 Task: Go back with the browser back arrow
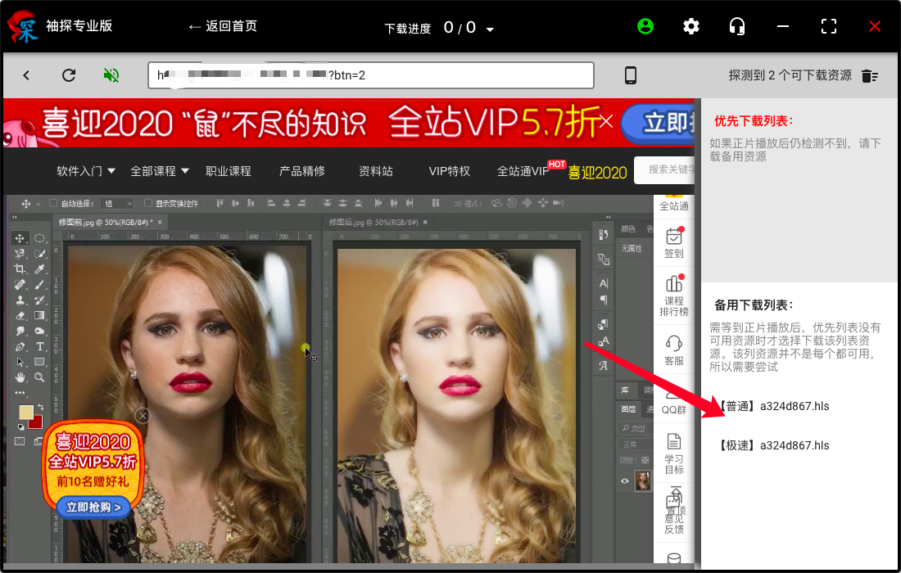pyautogui.click(x=26, y=75)
